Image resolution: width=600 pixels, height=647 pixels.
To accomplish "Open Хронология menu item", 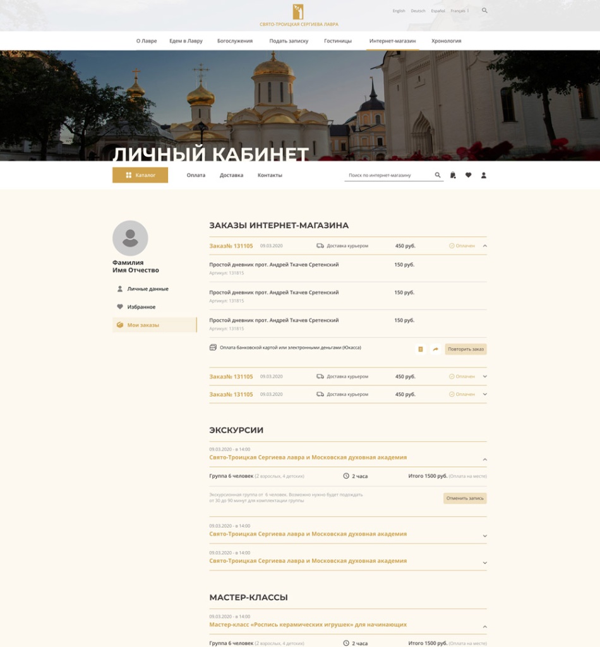I will point(446,41).
